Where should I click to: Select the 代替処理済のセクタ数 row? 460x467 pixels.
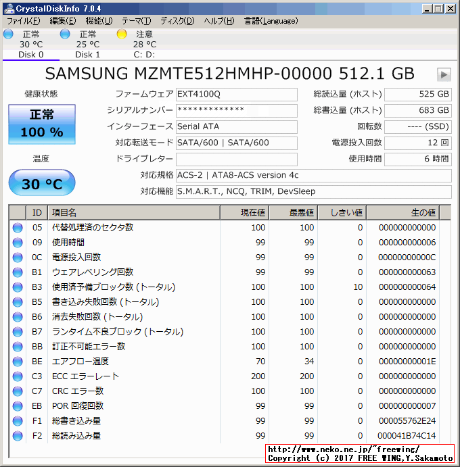[225, 228]
